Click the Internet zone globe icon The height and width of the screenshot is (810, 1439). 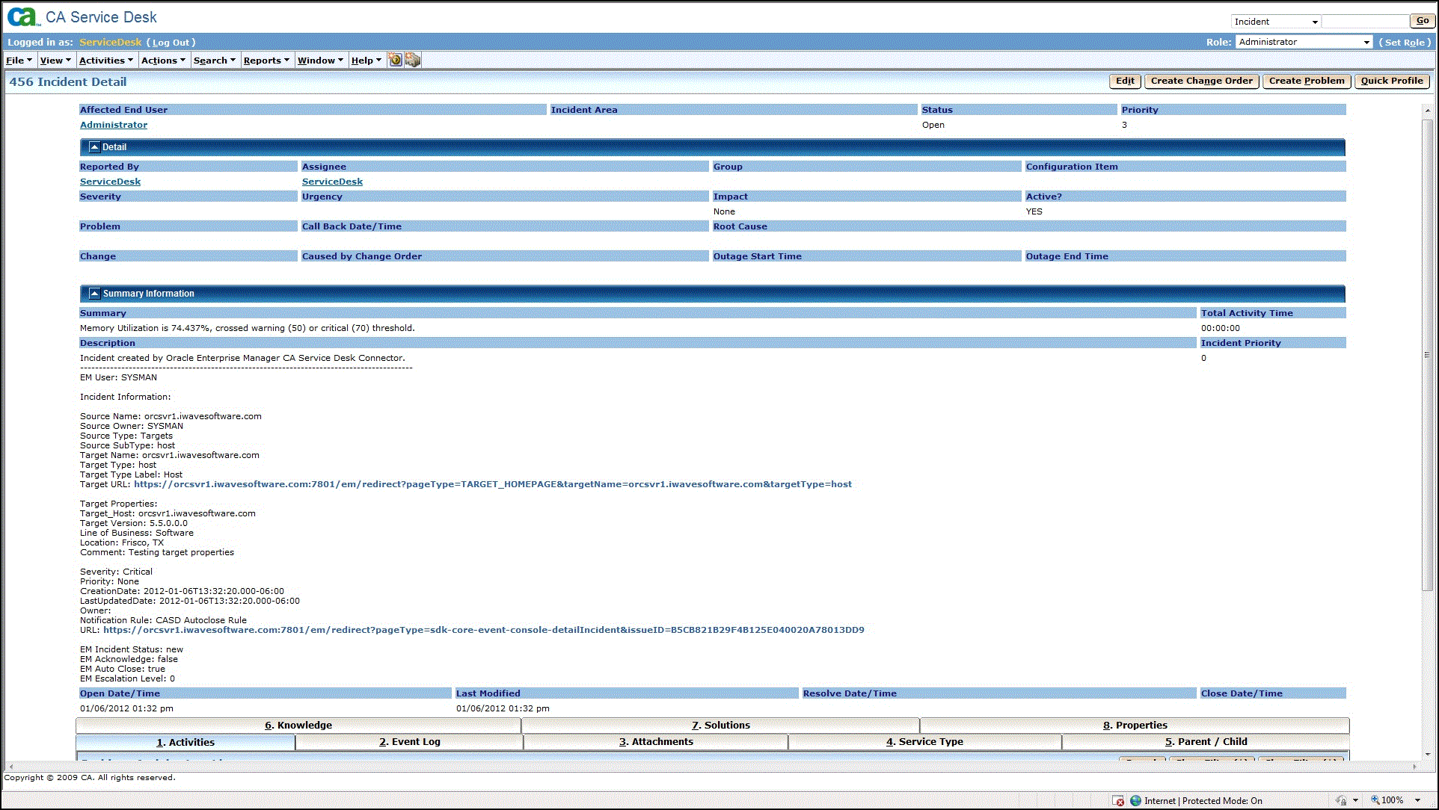(x=1135, y=800)
